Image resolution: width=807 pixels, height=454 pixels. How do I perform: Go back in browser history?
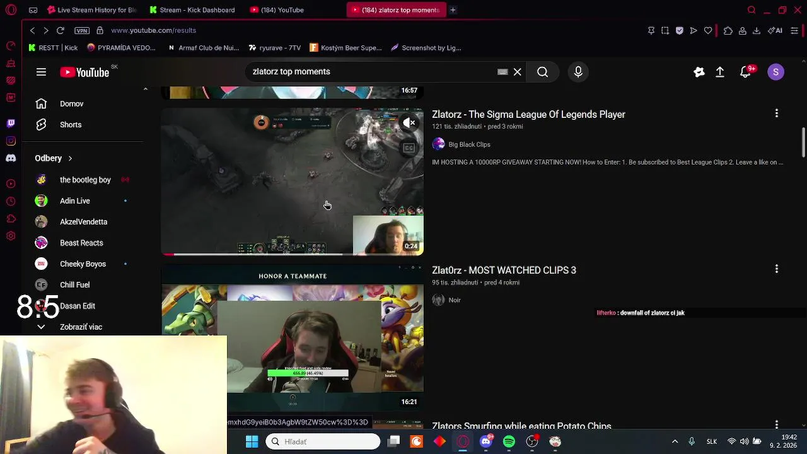[32, 30]
